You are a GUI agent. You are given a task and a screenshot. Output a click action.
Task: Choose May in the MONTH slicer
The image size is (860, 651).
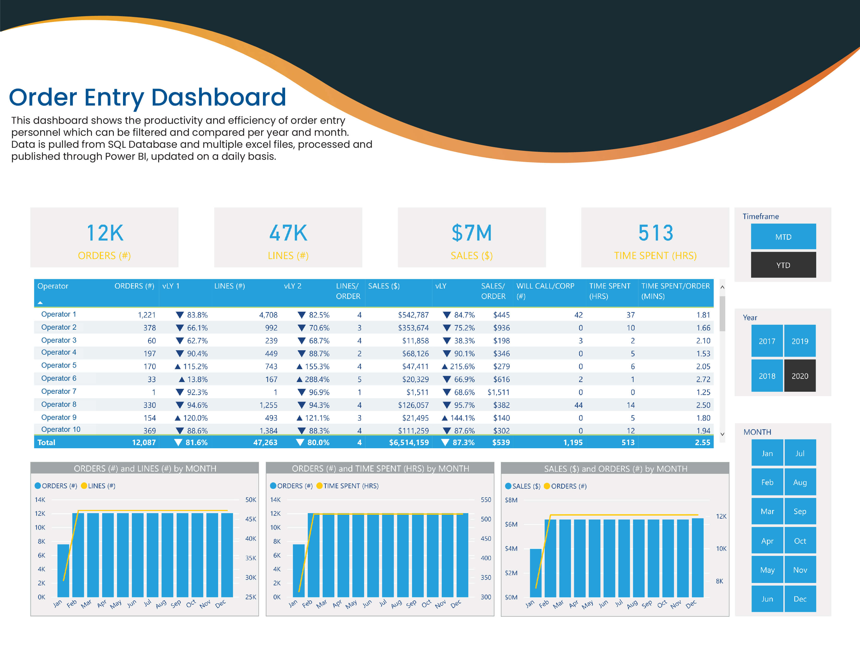pyautogui.click(x=767, y=570)
